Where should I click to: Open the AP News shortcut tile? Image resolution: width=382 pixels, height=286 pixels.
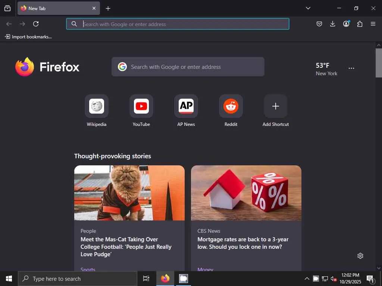click(x=186, y=106)
